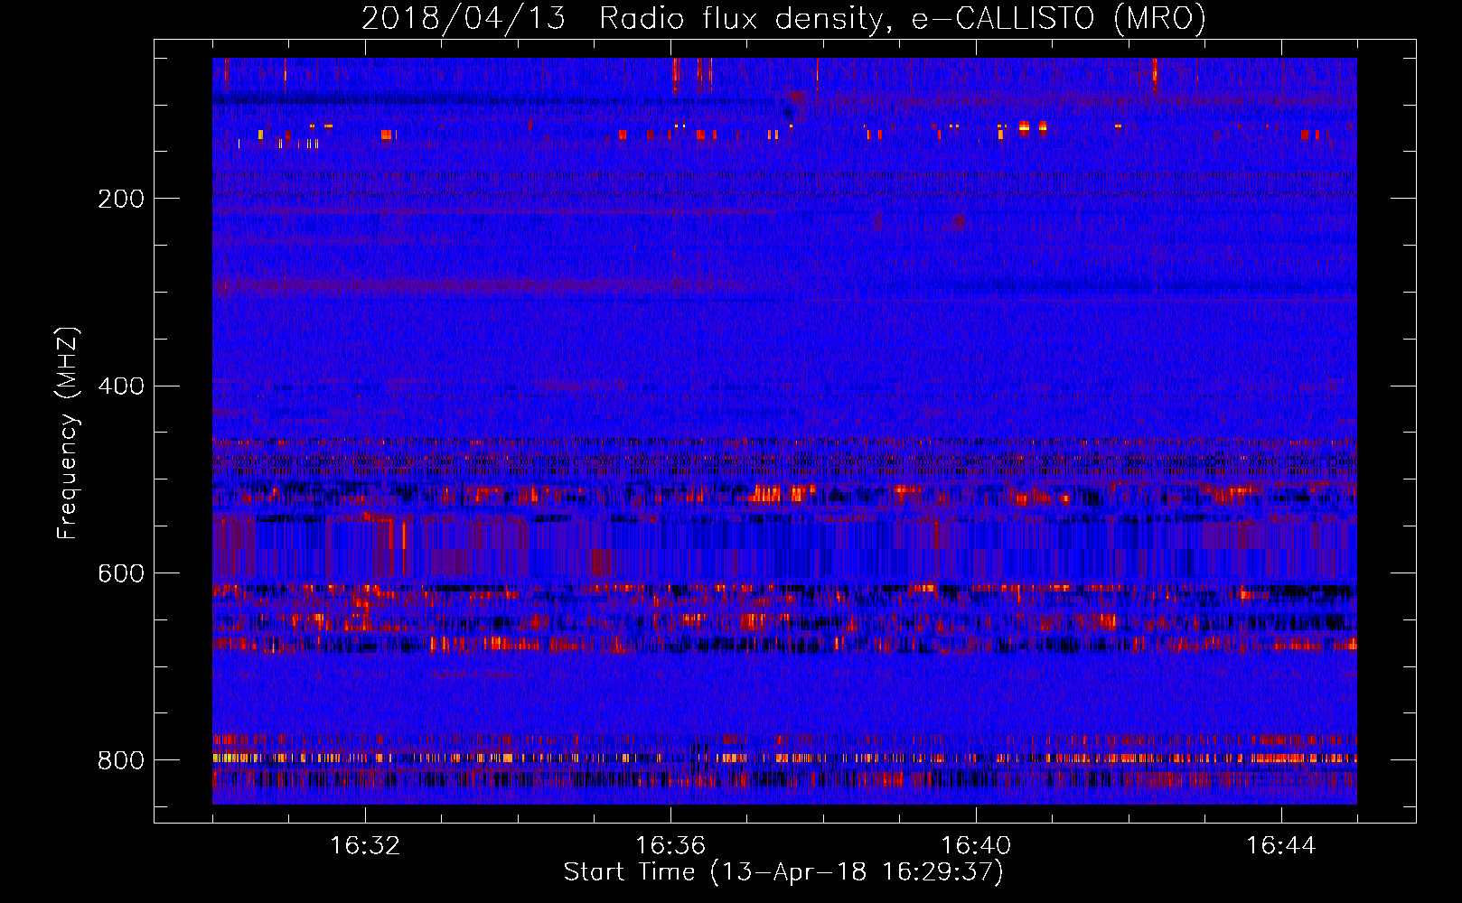Viewport: 1462px width, 903px height.
Task: Click the 200 frequency tick label
Action: (x=121, y=199)
